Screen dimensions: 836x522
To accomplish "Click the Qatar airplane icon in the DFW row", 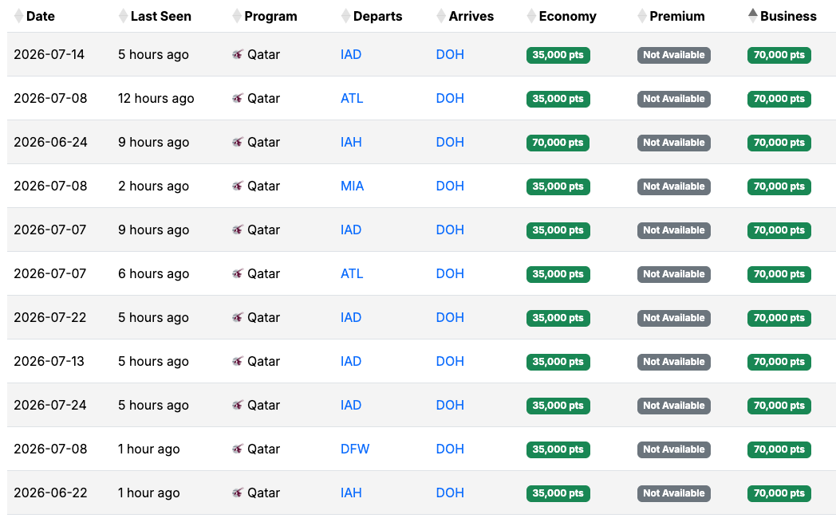I will click(x=237, y=449).
